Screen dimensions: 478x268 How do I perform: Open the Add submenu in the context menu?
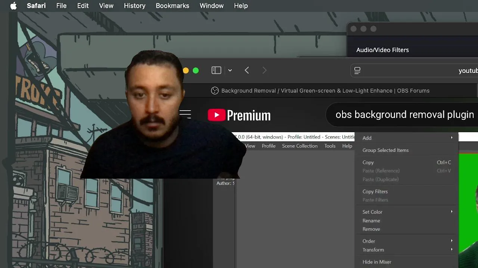click(x=406, y=138)
